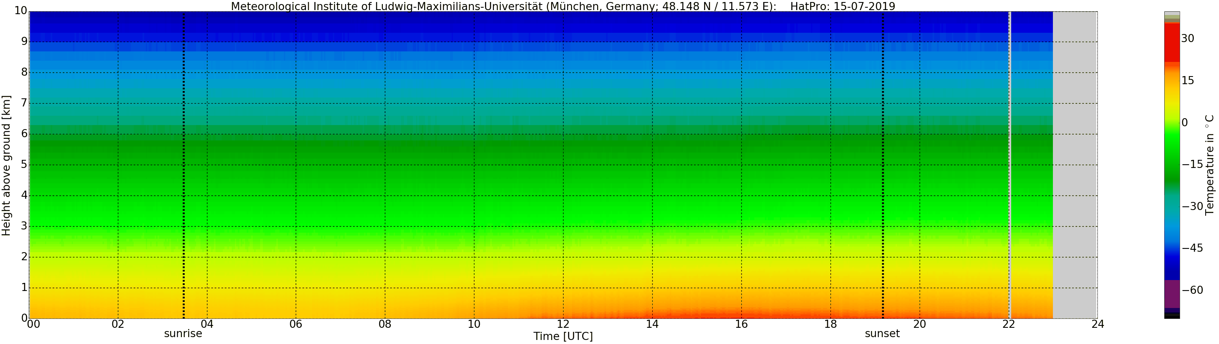Click the 'Temperature in °C' colorbar label
This screenshot has width=1219, height=344.
tap(1210, 165)
